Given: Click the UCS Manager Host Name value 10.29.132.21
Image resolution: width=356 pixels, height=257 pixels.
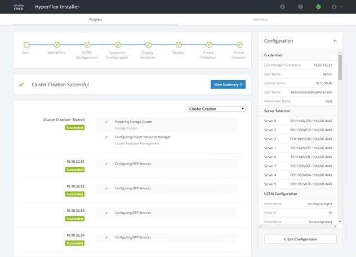Looking at the screenshot, I should click(x=323, y=65).
